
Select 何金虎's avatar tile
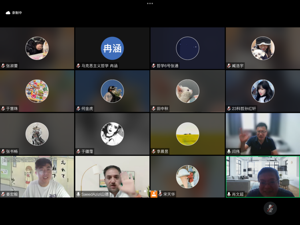point(112,91)
